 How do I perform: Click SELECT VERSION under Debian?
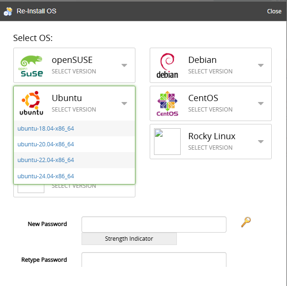click(x=210, y=71)
